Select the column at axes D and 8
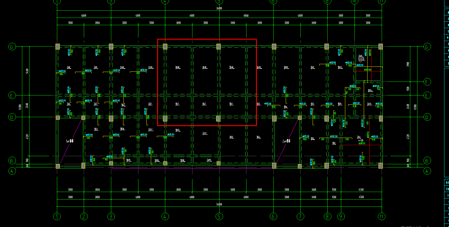The height and width of the screenshot is (227, 449). click(x=326, y=119)
